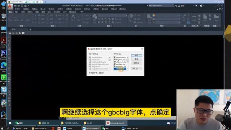Click the 31°C weather tray widget

pos(171,123)
